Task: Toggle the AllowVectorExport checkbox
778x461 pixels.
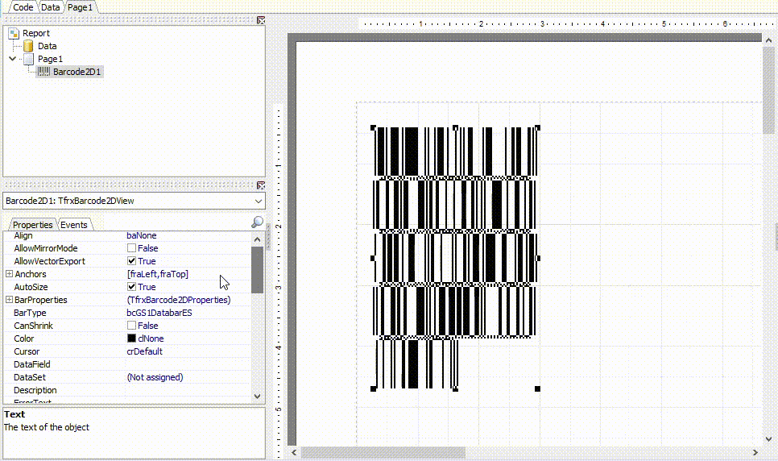Action: coord(131,261)
